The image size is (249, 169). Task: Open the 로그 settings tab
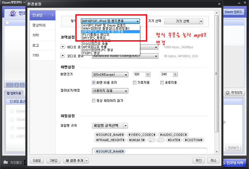[x=42, y=46]
